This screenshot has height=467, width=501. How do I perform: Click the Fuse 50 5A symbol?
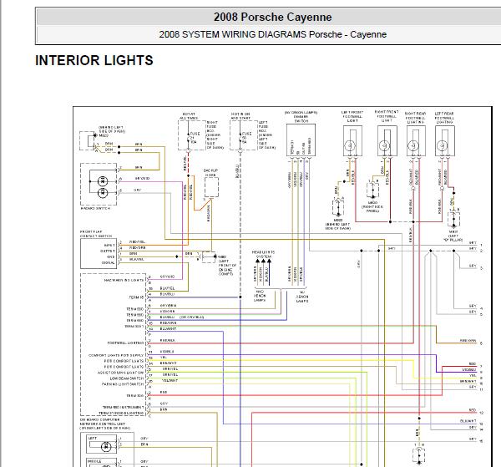tap(240, 137)
